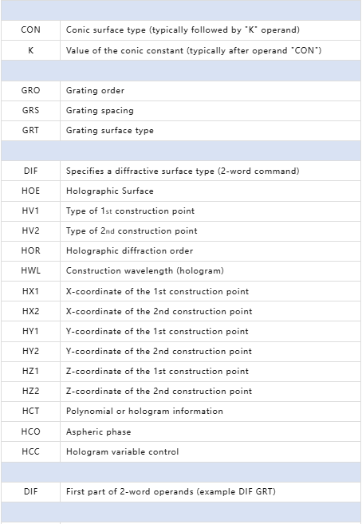Click the HX2 X-coordinate description text
This screenshot has height=524, width=362.
point(159,312)
